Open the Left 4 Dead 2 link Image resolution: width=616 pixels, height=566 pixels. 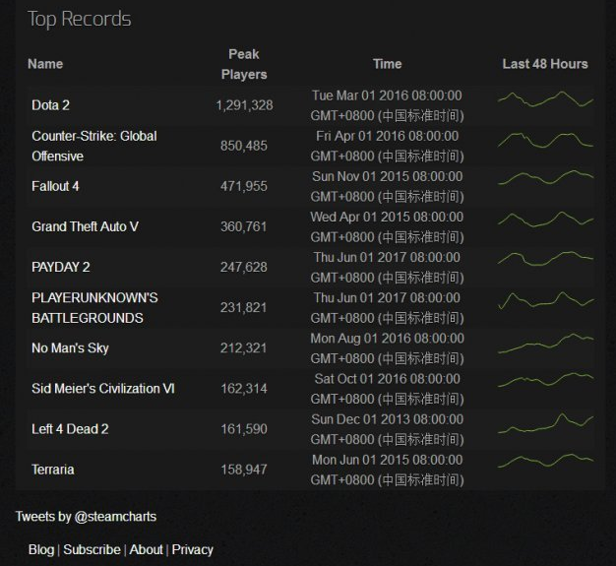coord(70,429)
